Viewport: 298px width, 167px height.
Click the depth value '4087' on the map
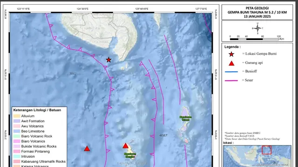click(x=163, y=135)
